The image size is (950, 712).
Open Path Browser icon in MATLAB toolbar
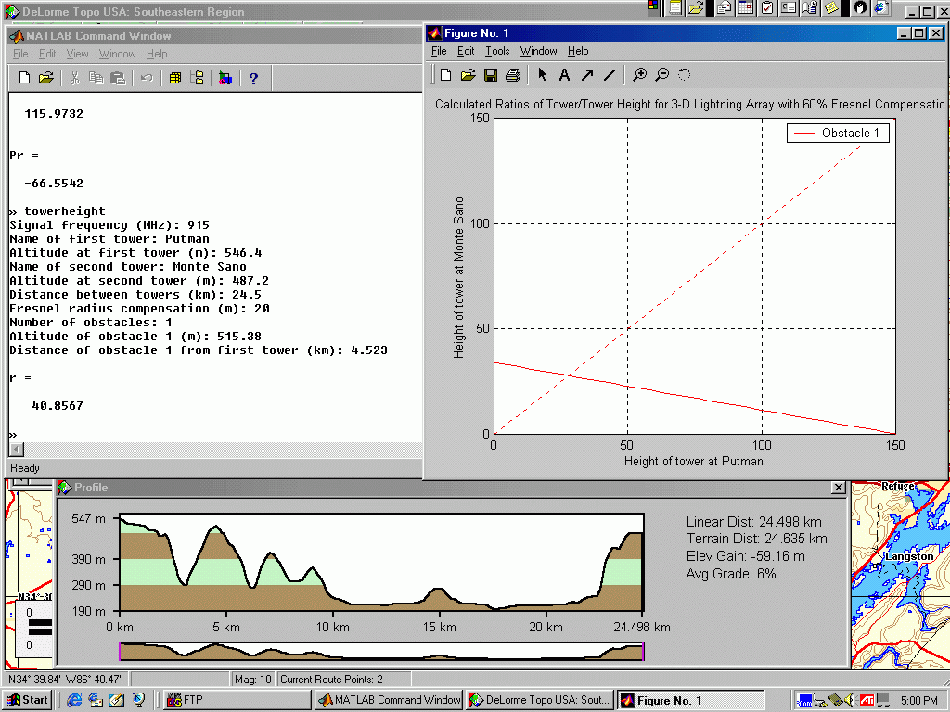coord(197,78)
